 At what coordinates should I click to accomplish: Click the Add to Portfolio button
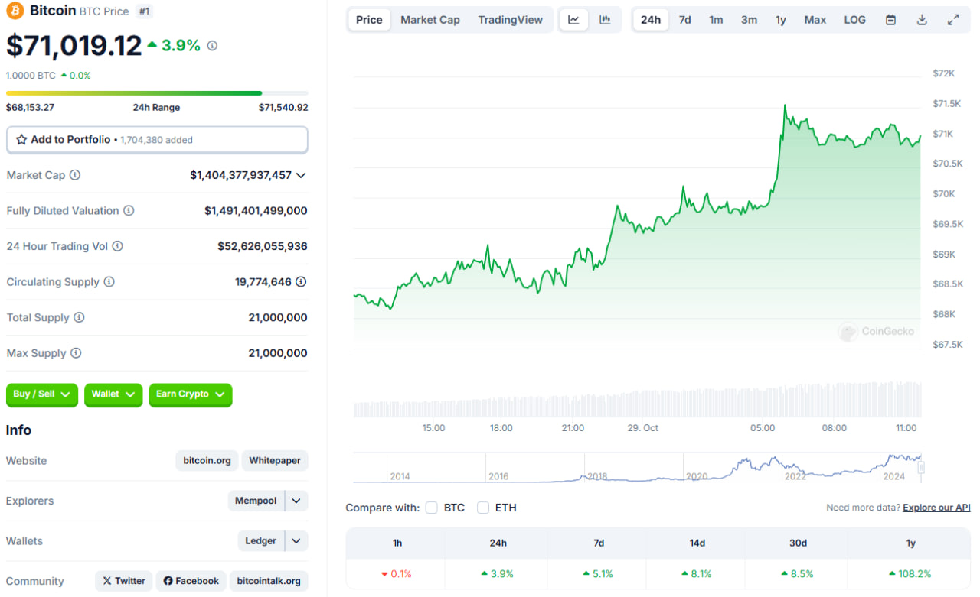point(157,140)
